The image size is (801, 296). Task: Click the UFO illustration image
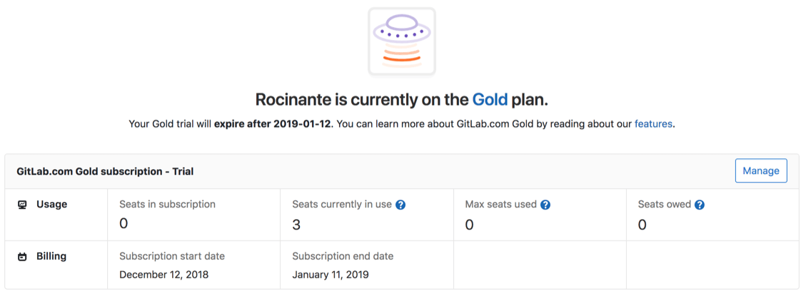401,41
